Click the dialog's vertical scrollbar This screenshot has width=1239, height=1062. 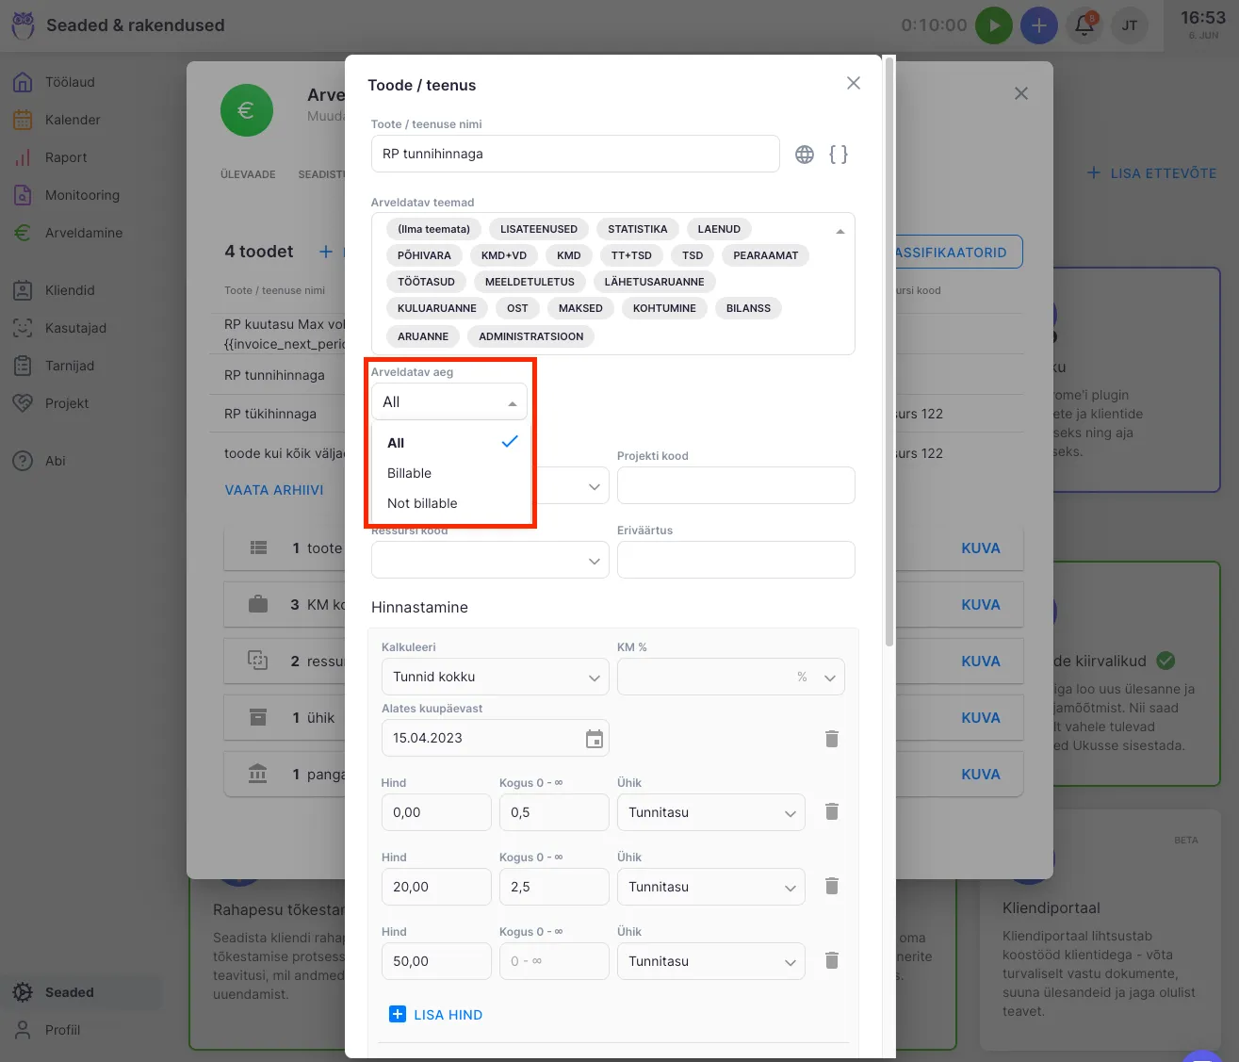point(889,349)
